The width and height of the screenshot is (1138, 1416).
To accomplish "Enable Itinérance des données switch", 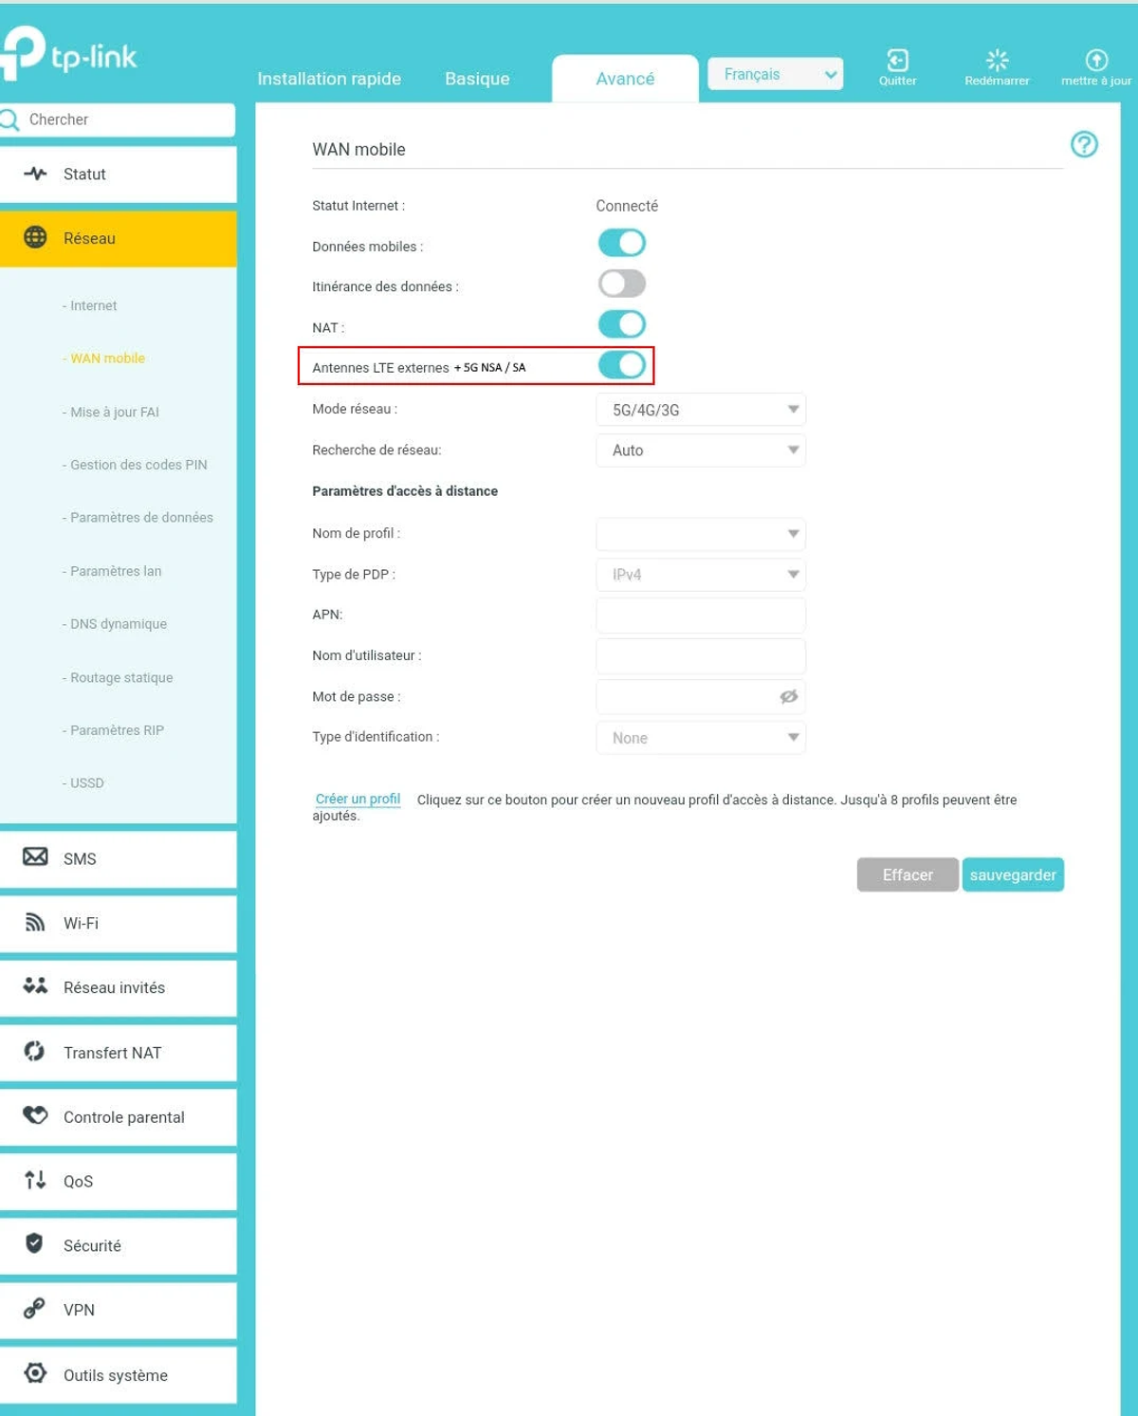I will tap(622, 284).
